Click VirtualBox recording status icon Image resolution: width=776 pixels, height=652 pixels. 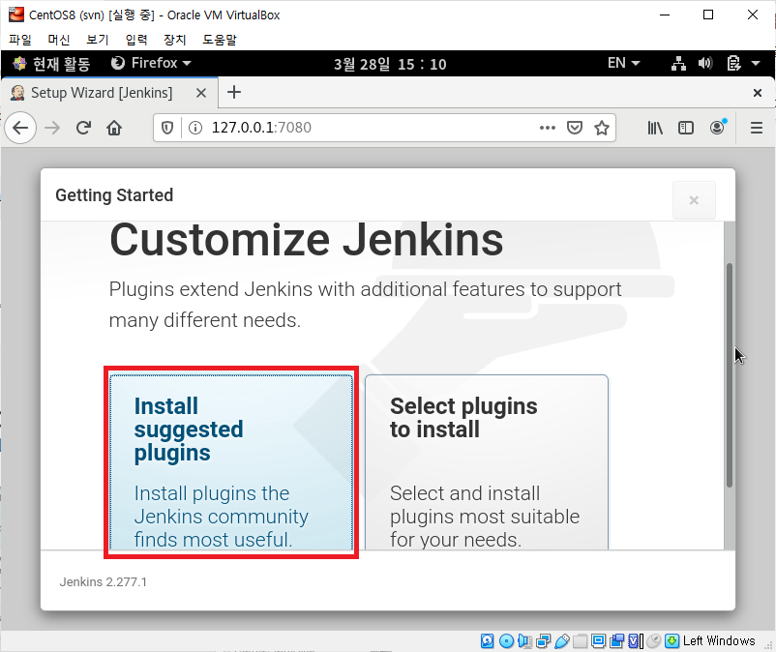point(616,641)
